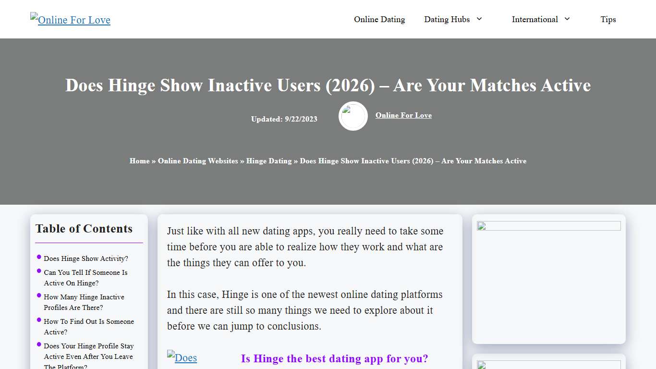
Task: Click the circular author avatar image
Action: (353, 116)
